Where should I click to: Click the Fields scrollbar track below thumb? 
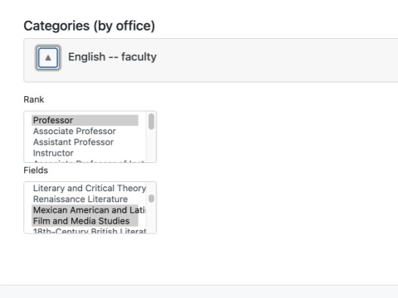click(x=151, y=218)
